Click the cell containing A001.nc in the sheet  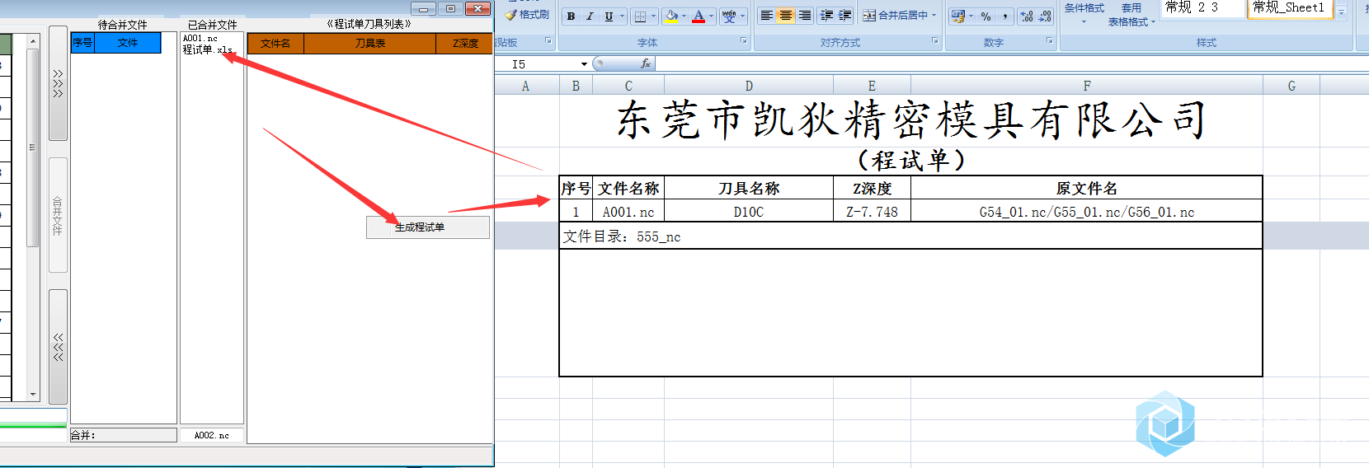(x=628, y=212)
